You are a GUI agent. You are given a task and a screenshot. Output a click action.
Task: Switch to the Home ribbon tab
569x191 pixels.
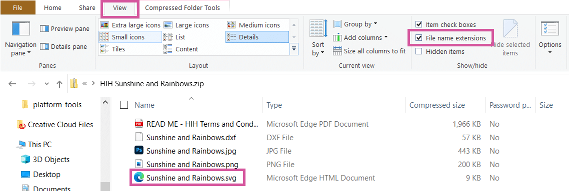[x=53, y=7]
